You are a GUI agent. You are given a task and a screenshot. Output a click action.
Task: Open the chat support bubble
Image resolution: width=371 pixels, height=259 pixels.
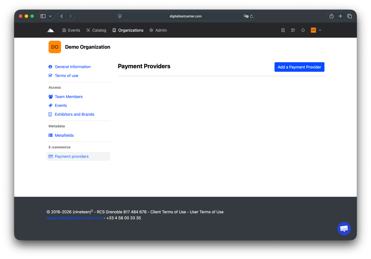[344, 229]
